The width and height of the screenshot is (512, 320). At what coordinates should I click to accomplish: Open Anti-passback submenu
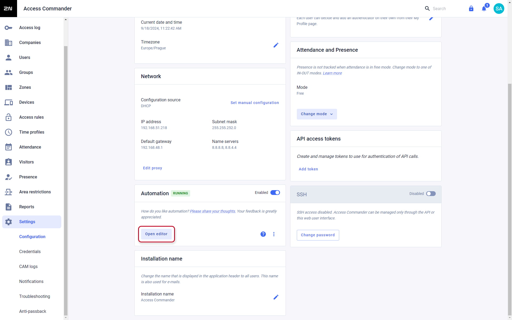(33, 311)
